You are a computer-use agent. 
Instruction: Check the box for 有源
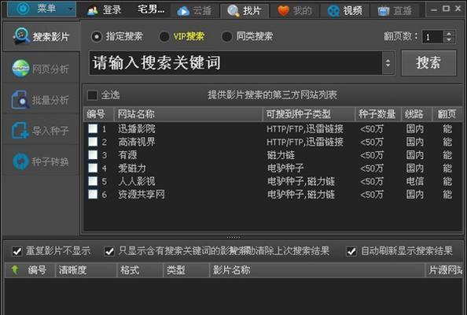tap(93, 155)
